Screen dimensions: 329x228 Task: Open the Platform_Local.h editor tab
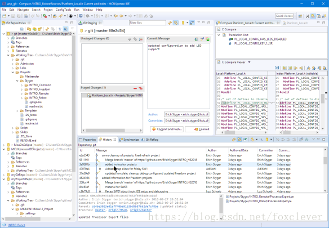coord(295,23)
